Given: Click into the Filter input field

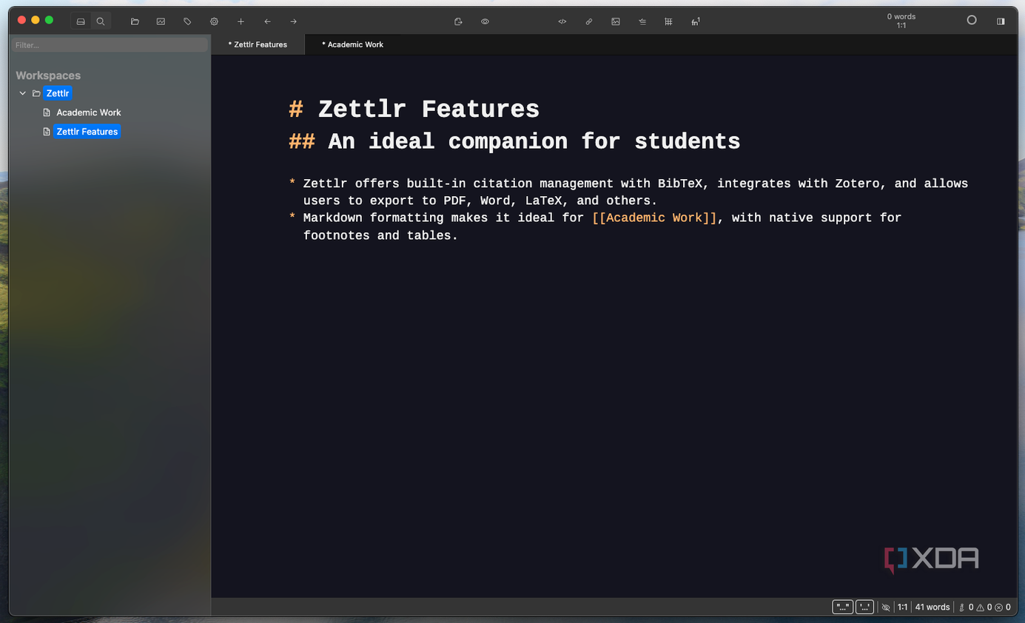Looking at the screenshot, I should (x=110, y=45).
